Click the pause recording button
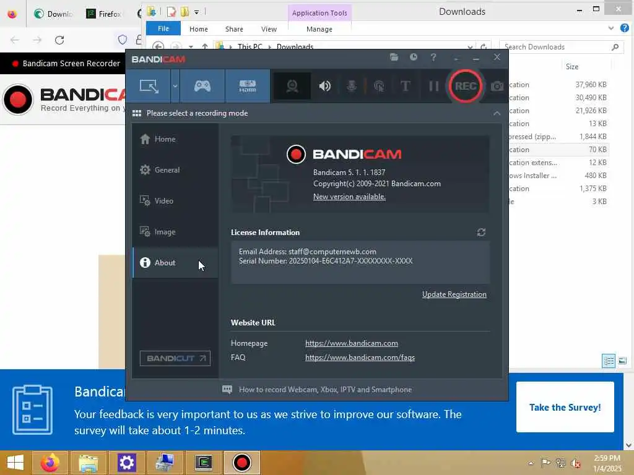Image resolution: width=634 pixels, height=475 pixels. 433,86
